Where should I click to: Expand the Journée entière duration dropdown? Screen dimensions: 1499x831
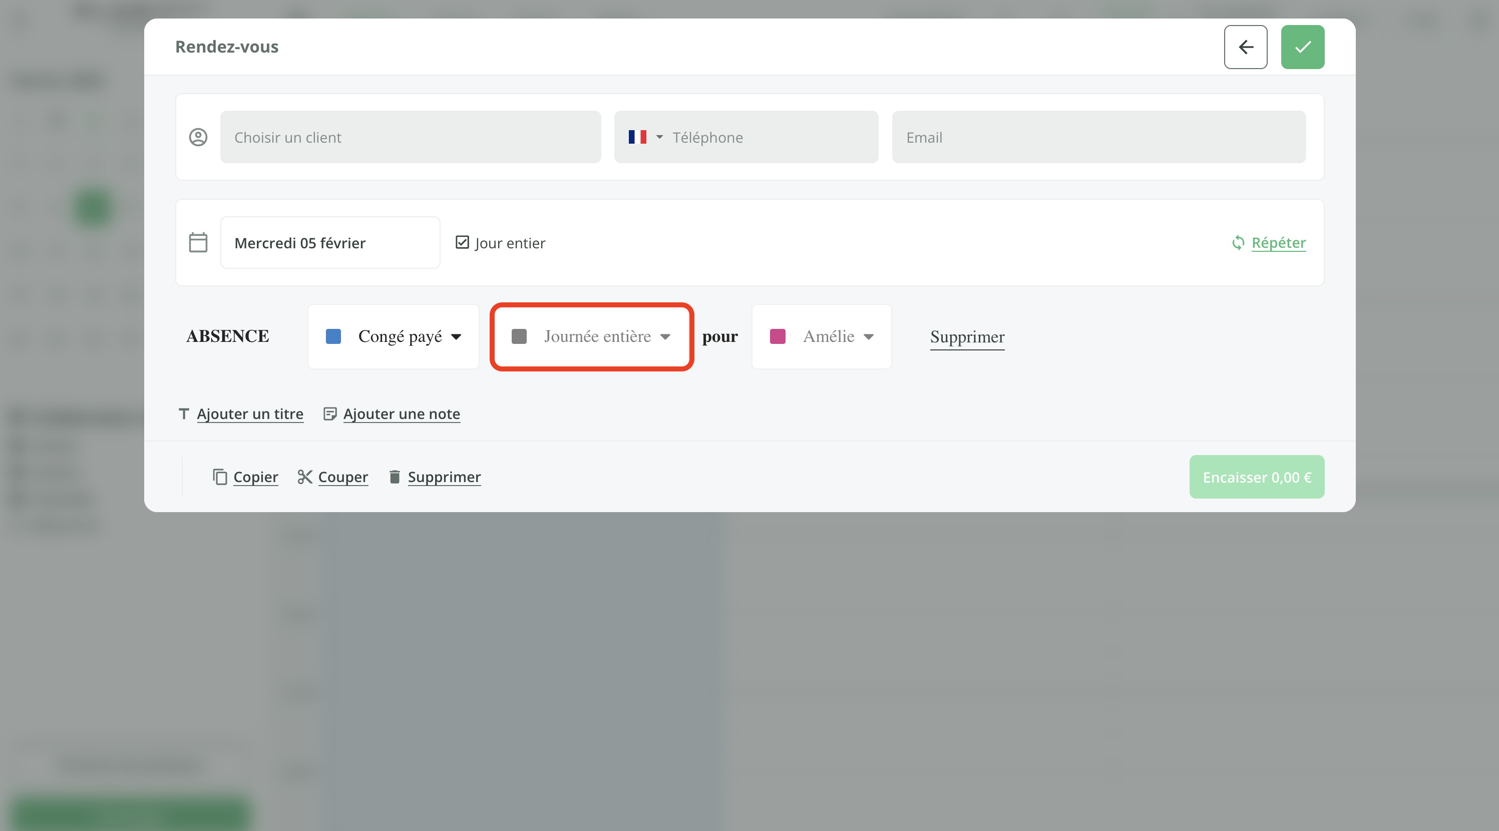pyautogui.click(x=591, y=336)
